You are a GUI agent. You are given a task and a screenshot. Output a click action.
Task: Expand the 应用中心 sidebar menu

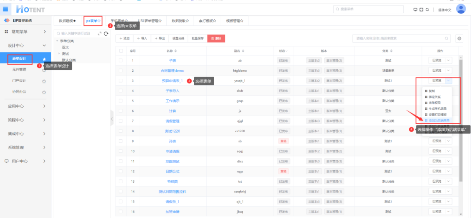pyautogui.click(x=26, y=106)
